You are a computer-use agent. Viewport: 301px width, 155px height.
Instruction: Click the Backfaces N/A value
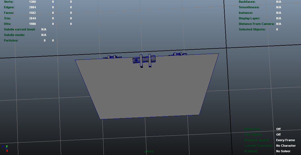279,2
